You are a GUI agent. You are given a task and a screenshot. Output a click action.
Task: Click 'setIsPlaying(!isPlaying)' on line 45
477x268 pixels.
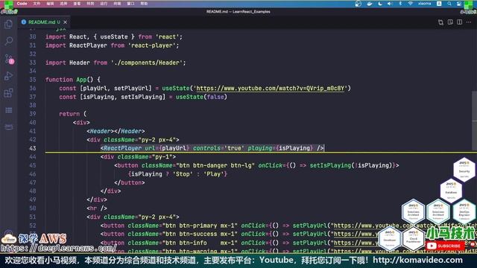tap(351, 165)
